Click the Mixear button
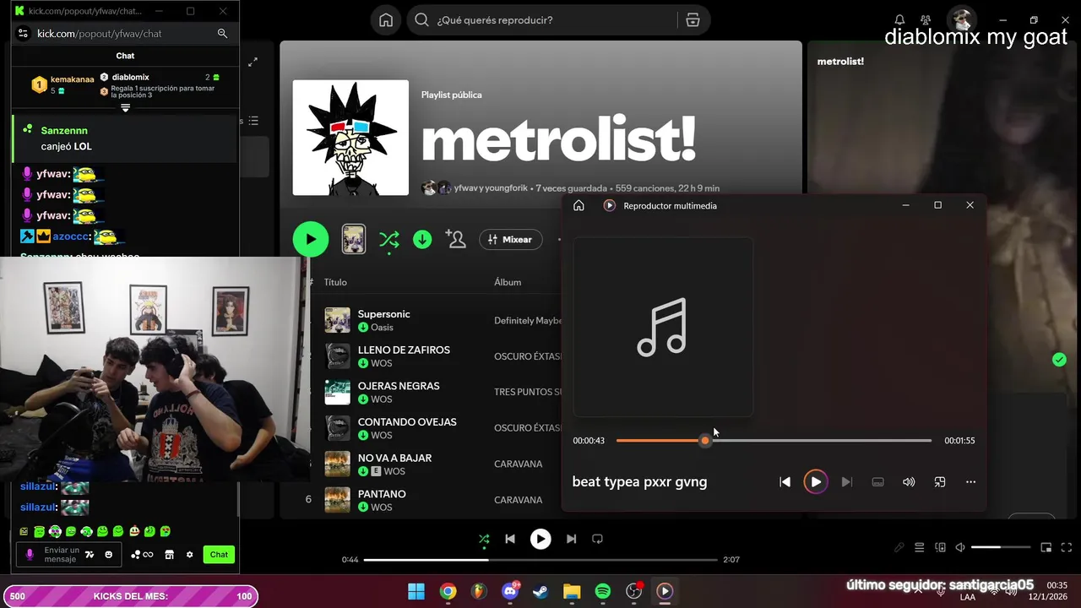Image resolution: width=1081 pixels, height=608 pixels. pos(511,240)
